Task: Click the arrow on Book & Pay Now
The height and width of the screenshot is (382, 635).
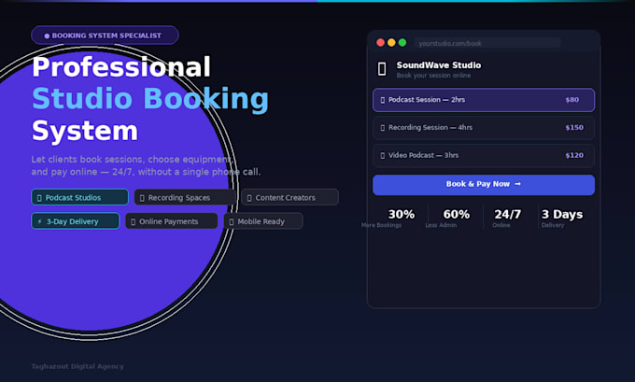Action: click(517, 184)
